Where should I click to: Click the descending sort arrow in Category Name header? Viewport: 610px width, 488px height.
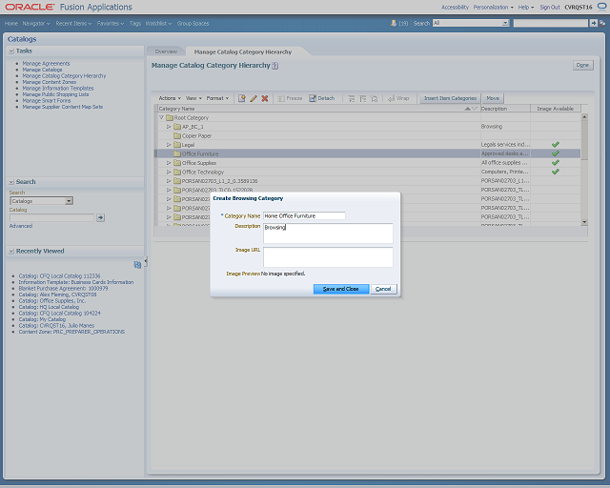pos(475,109)
